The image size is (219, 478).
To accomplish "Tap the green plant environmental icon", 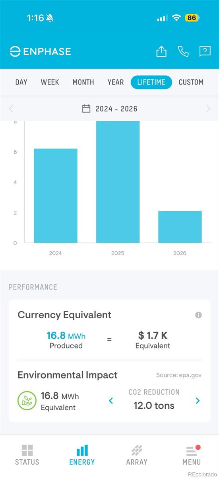I will (x=27, y=401).
